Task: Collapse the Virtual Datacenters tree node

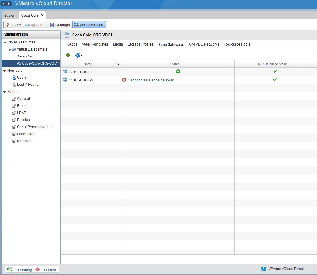Action: (x=9, y=50)
